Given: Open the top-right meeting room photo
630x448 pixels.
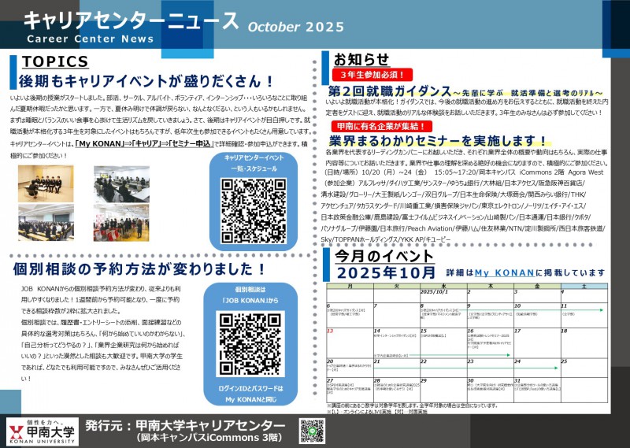Looking at the screenshot, I should [120, 183].
